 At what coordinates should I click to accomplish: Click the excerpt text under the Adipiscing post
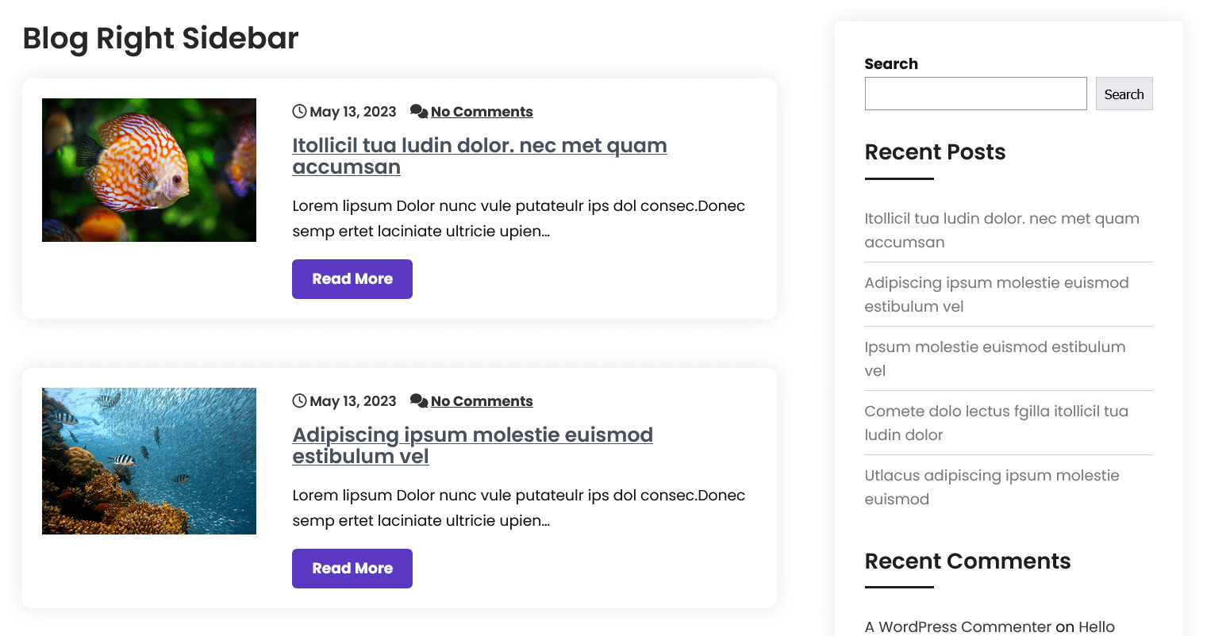coord(518,508)
